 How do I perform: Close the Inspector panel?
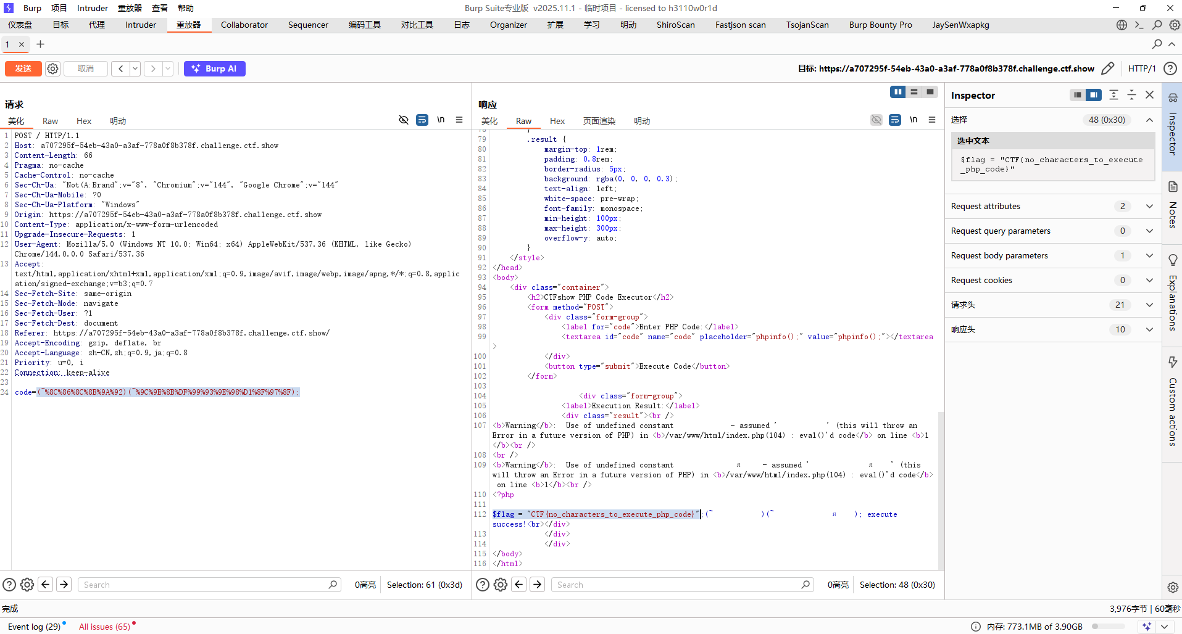(1149, 95)
